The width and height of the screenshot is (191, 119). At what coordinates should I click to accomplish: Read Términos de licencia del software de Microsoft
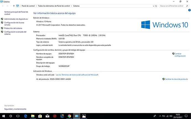[x=77, y=75]
